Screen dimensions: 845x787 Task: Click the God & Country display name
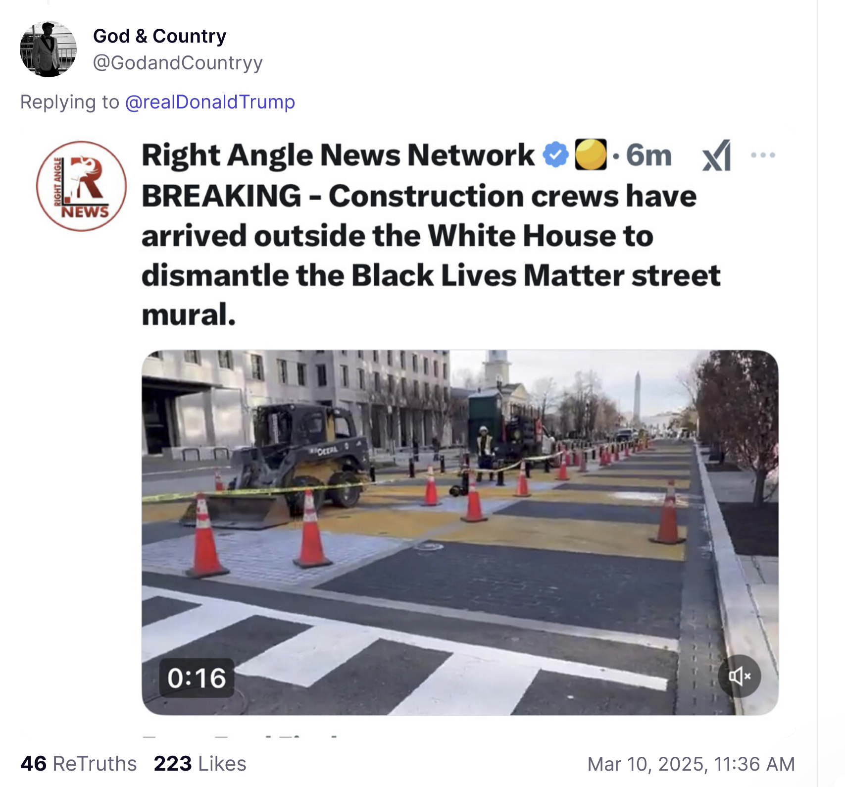(159, 36)
